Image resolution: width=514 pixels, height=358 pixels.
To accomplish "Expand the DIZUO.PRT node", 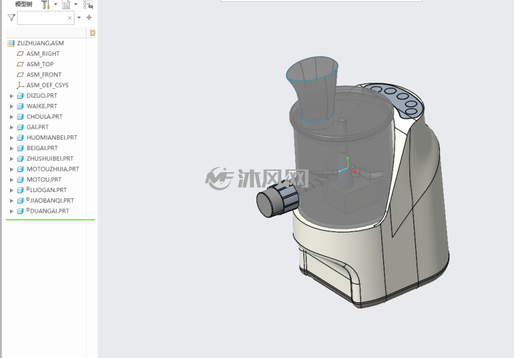I will point(11,96).
